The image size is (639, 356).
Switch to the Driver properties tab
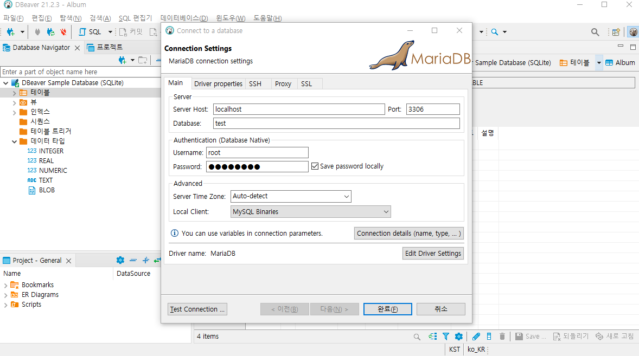[218, 84]
